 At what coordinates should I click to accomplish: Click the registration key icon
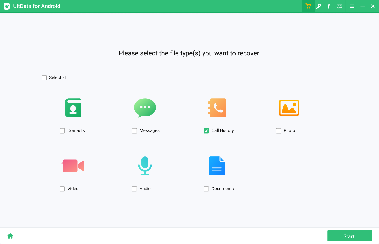point(318,6)
